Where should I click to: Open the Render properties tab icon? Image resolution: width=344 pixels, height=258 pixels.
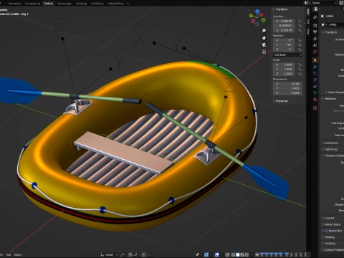pos(315,25)
